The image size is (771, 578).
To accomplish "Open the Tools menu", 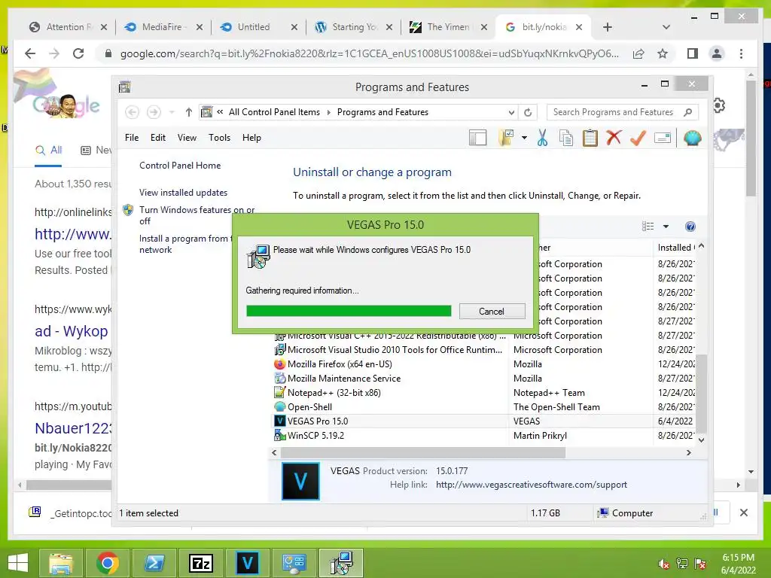I will pos(219,138).
